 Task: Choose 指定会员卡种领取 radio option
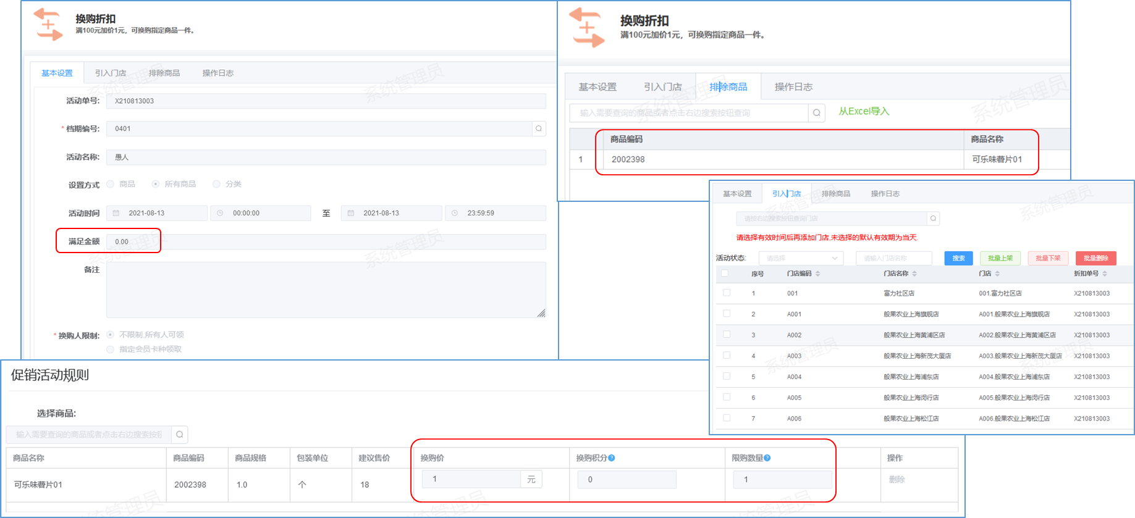tap(111, 349)
